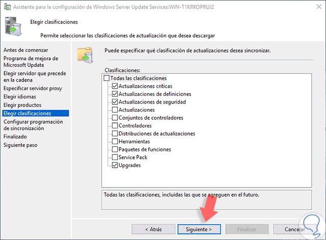Click the Cancelar button
The image size is (326, 240).
294,229
